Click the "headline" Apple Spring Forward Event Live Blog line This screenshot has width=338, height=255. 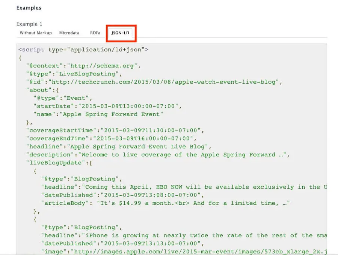[119, 147]
